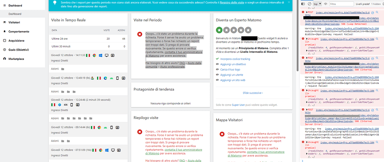Click the 'Ultime 24 ore' row
Image resolution: width=384 pixels, height=162 pixels.
point(88,39)
